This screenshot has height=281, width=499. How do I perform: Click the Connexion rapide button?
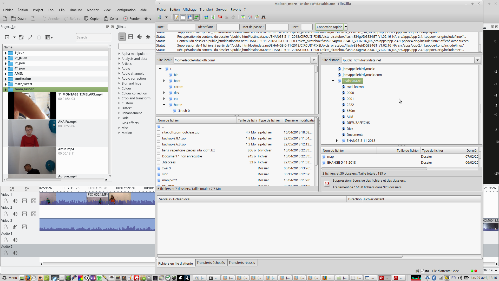(x=329, y=27)
